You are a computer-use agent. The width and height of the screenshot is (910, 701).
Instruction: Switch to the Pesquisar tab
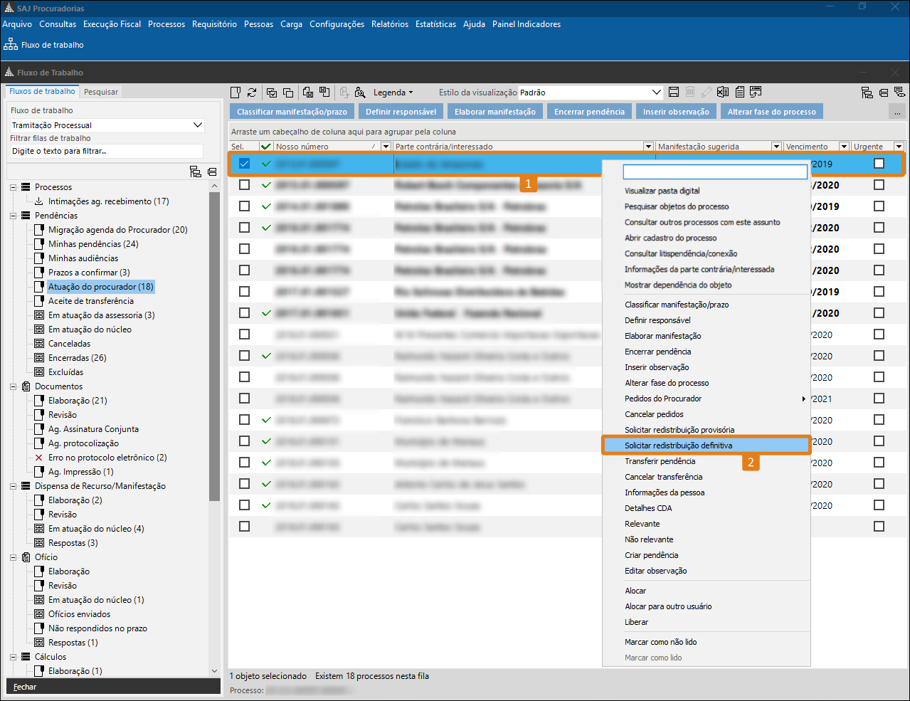click(x=101, y=92)
